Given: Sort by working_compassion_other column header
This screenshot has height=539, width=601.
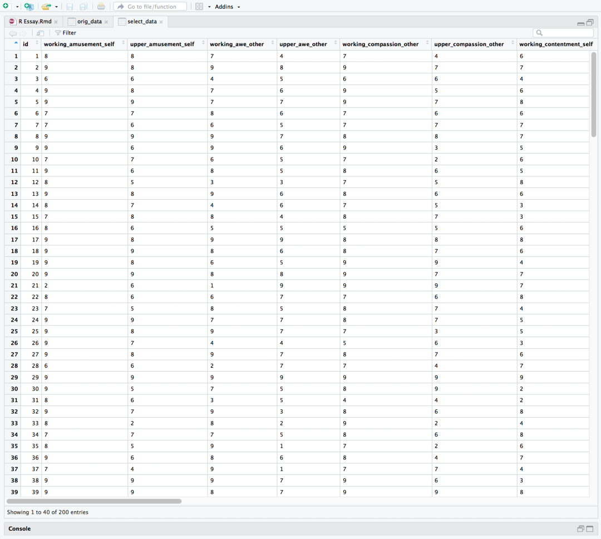Looking at the screenshot, I should 386,44.
